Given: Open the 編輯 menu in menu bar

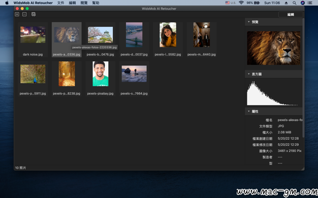Looking at the screenshot, I should pyautogui.click(x=72, y=3).
